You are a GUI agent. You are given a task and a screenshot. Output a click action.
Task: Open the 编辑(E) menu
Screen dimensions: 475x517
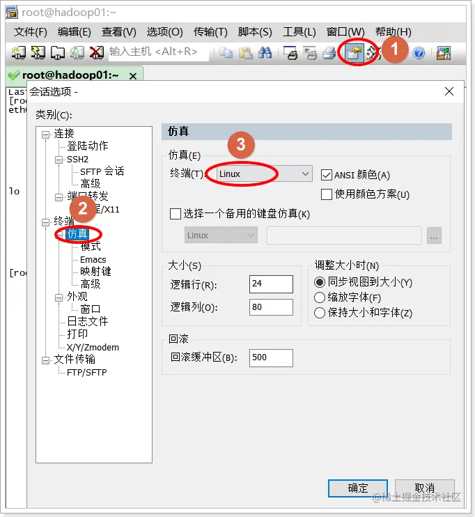click(74, 32)
